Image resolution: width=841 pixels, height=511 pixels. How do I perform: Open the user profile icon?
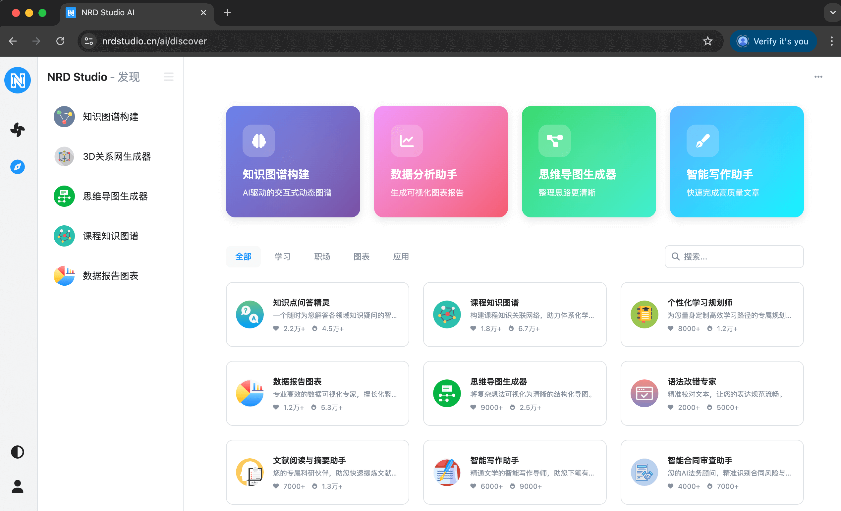(18, 486)
